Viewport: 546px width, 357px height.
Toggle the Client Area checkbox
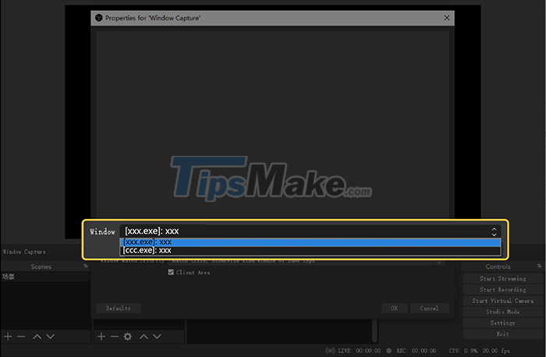171,273
